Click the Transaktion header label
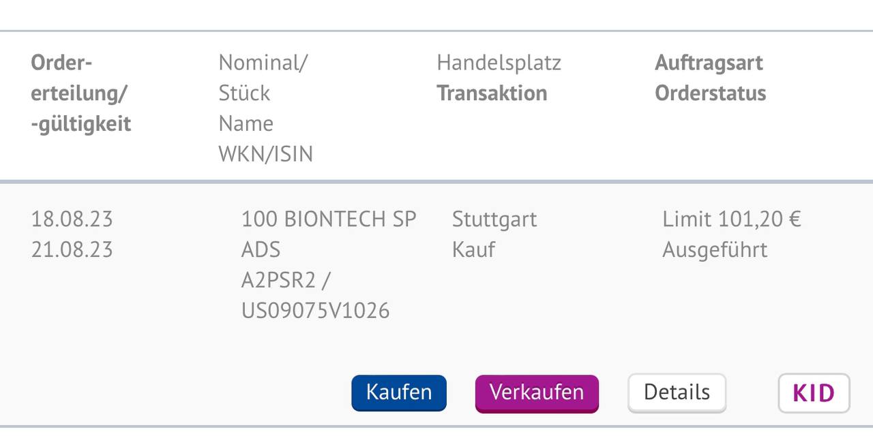 (492, 93)
